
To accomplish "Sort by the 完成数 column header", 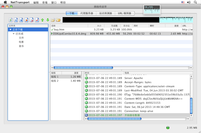I will pyautogui.click(x=113, y=26).
